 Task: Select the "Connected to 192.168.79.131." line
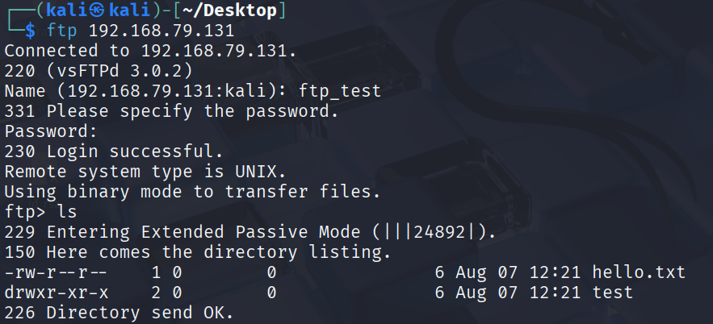point(149,51)
